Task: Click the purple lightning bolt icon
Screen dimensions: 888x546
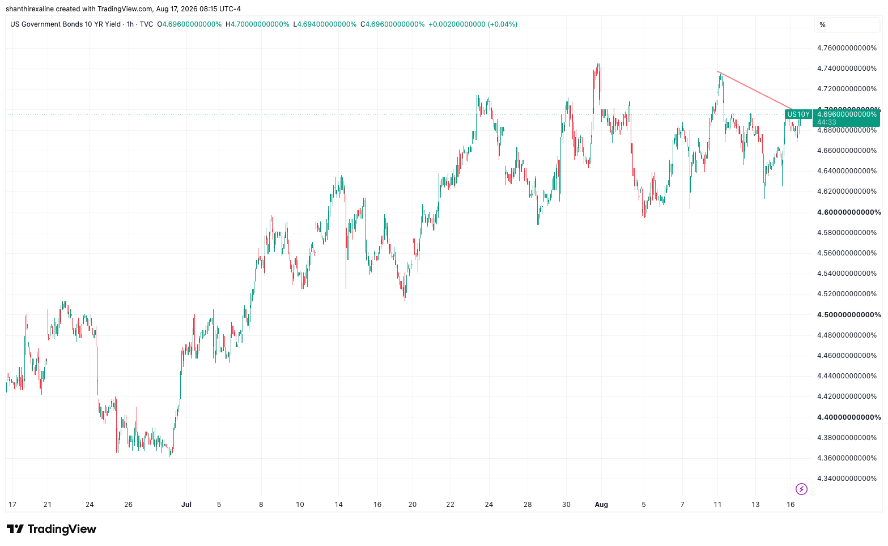Action: tap(801, 489)
